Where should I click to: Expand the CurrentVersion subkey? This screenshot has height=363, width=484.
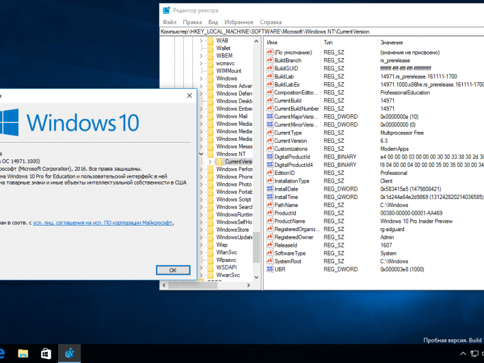point(210,162)
